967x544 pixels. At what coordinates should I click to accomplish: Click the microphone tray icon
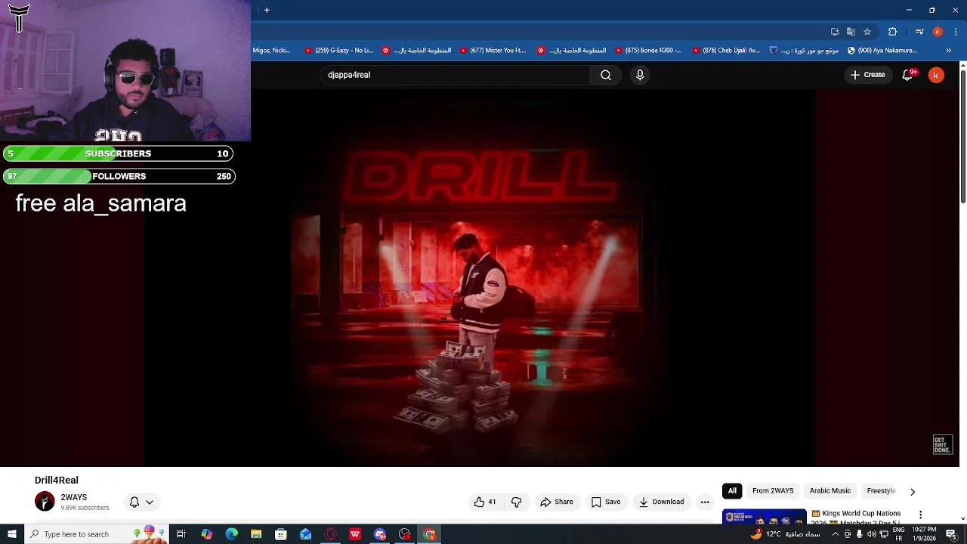(x=859, y=534)
